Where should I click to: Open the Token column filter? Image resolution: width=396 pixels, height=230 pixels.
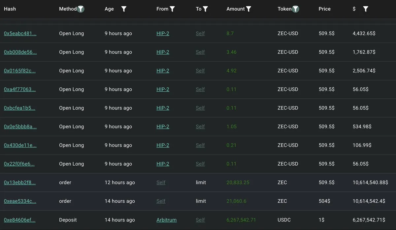coord(296,9)
